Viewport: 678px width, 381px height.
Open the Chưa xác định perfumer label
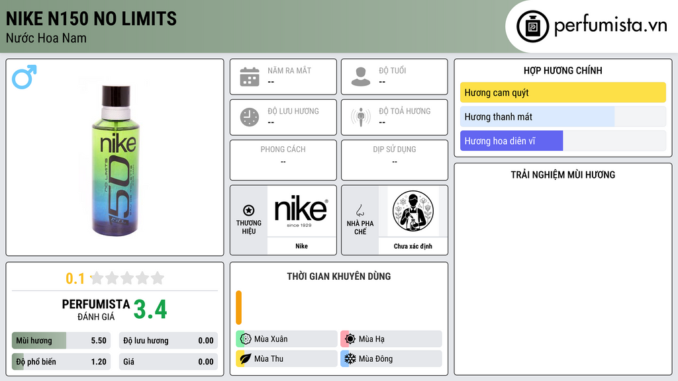413,246
